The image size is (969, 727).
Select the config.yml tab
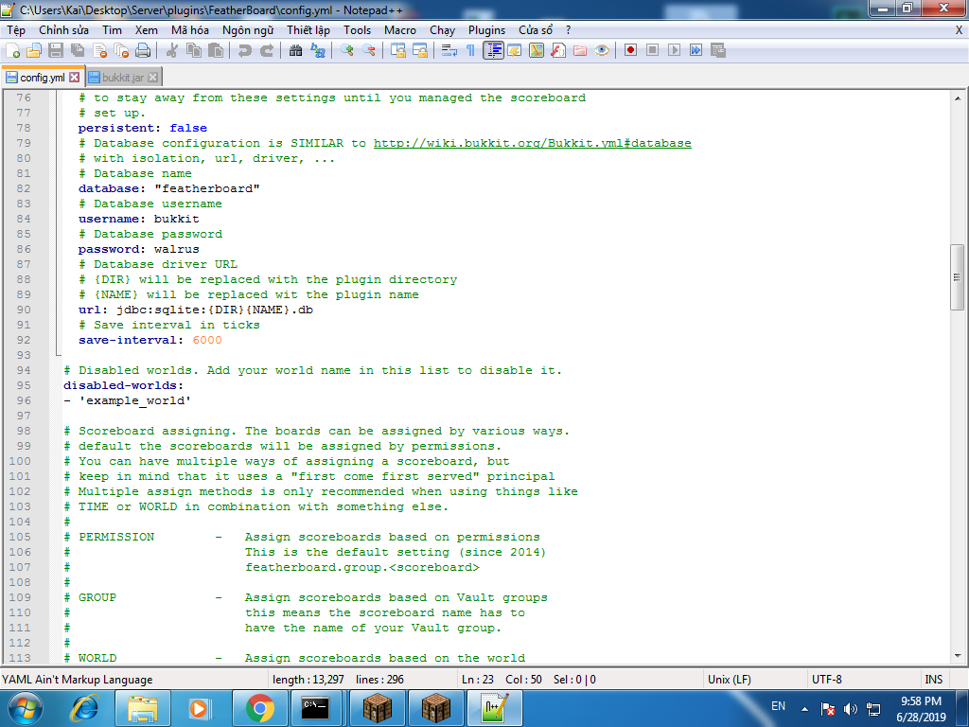click(42, 78)
